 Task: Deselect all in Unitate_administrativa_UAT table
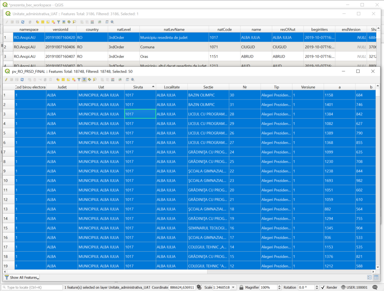coord(53,22)
